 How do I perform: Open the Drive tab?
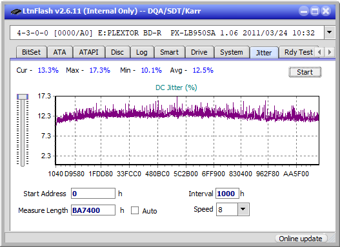199,52
